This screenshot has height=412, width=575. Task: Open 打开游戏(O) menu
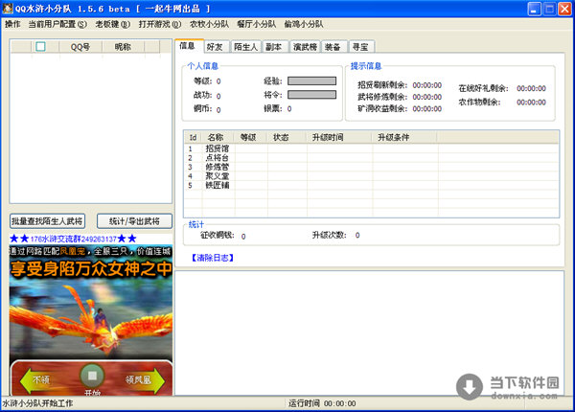(x=160, y=24)
